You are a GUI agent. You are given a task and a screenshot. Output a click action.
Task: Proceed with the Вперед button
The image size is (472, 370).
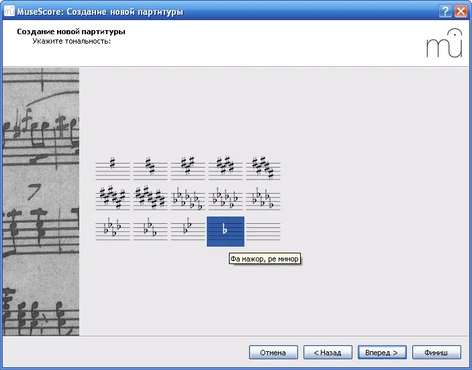coord(382,353)
